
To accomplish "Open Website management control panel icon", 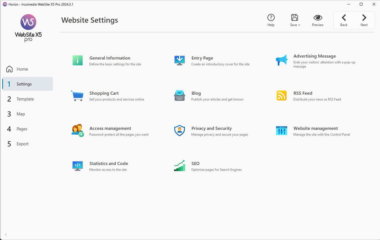I will click(x=282, y=131).
